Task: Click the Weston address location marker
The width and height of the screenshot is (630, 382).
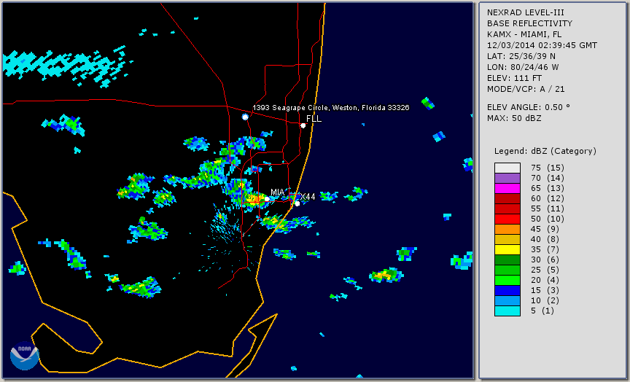Action: pyautogui.click(x=245, y=117)
